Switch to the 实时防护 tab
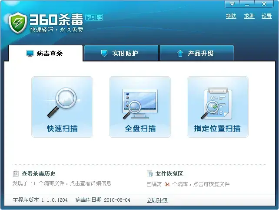The height and width of the screenshot is (210, 279). click(121, 53)
